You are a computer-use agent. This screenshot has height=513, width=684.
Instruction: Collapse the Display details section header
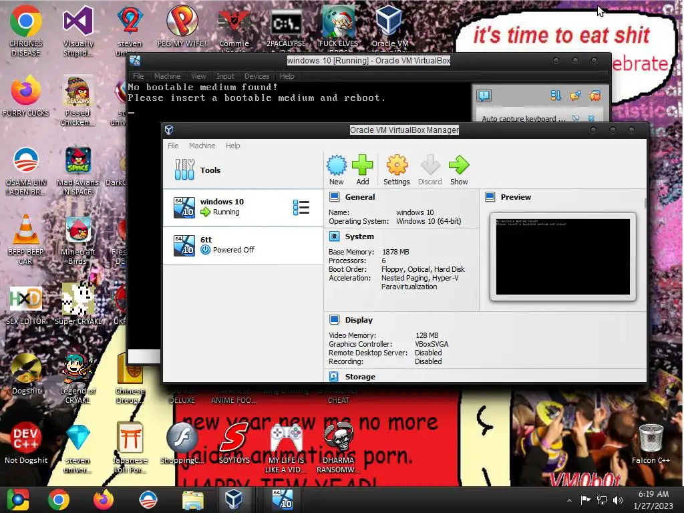359,320
